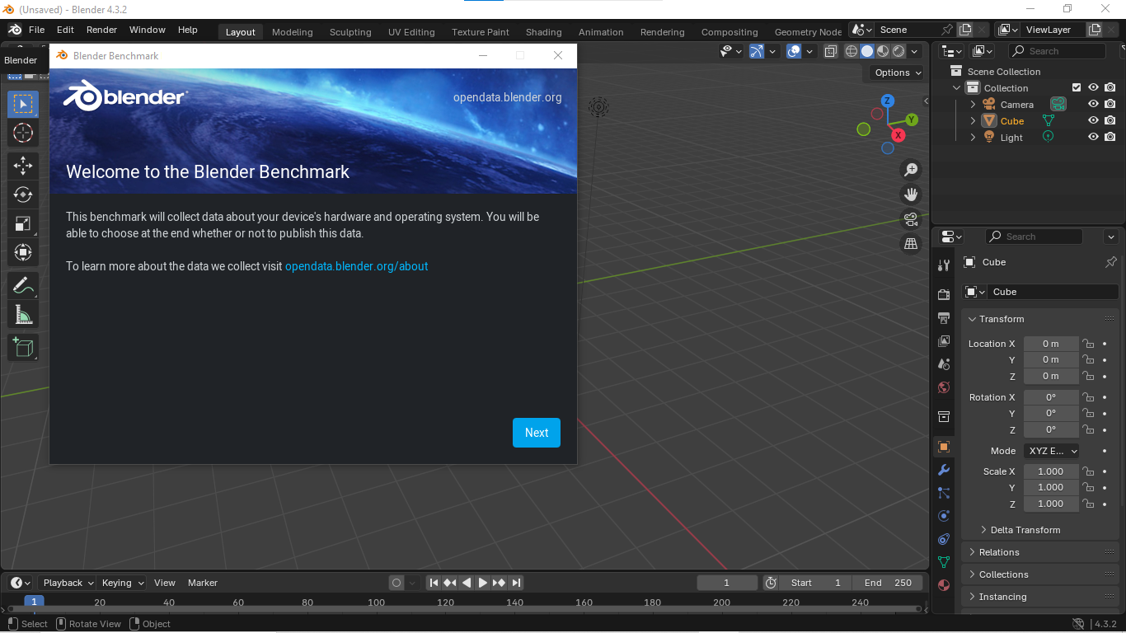
Task: Switch to the Animation workspace tab
Action: [x=601, y=32]
